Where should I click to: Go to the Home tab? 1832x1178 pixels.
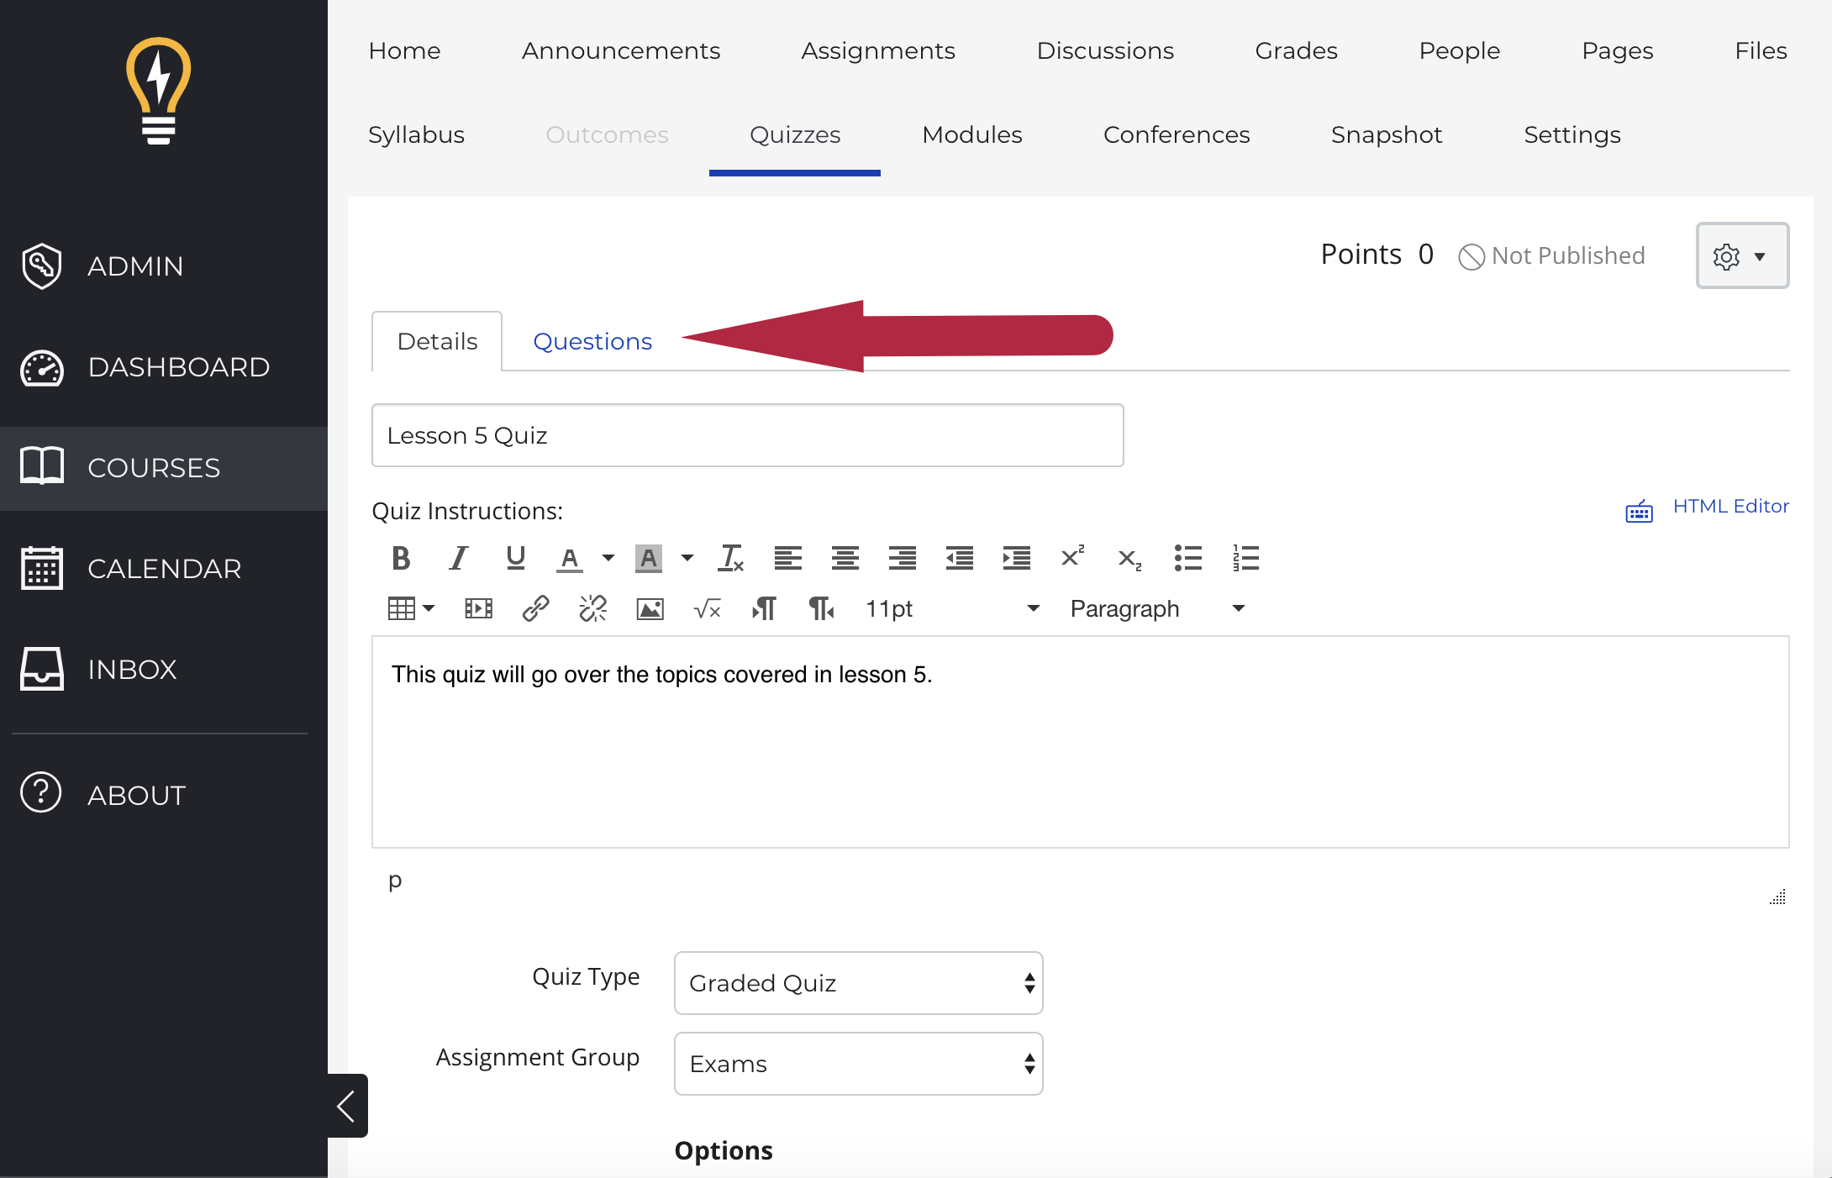point(404,51)
